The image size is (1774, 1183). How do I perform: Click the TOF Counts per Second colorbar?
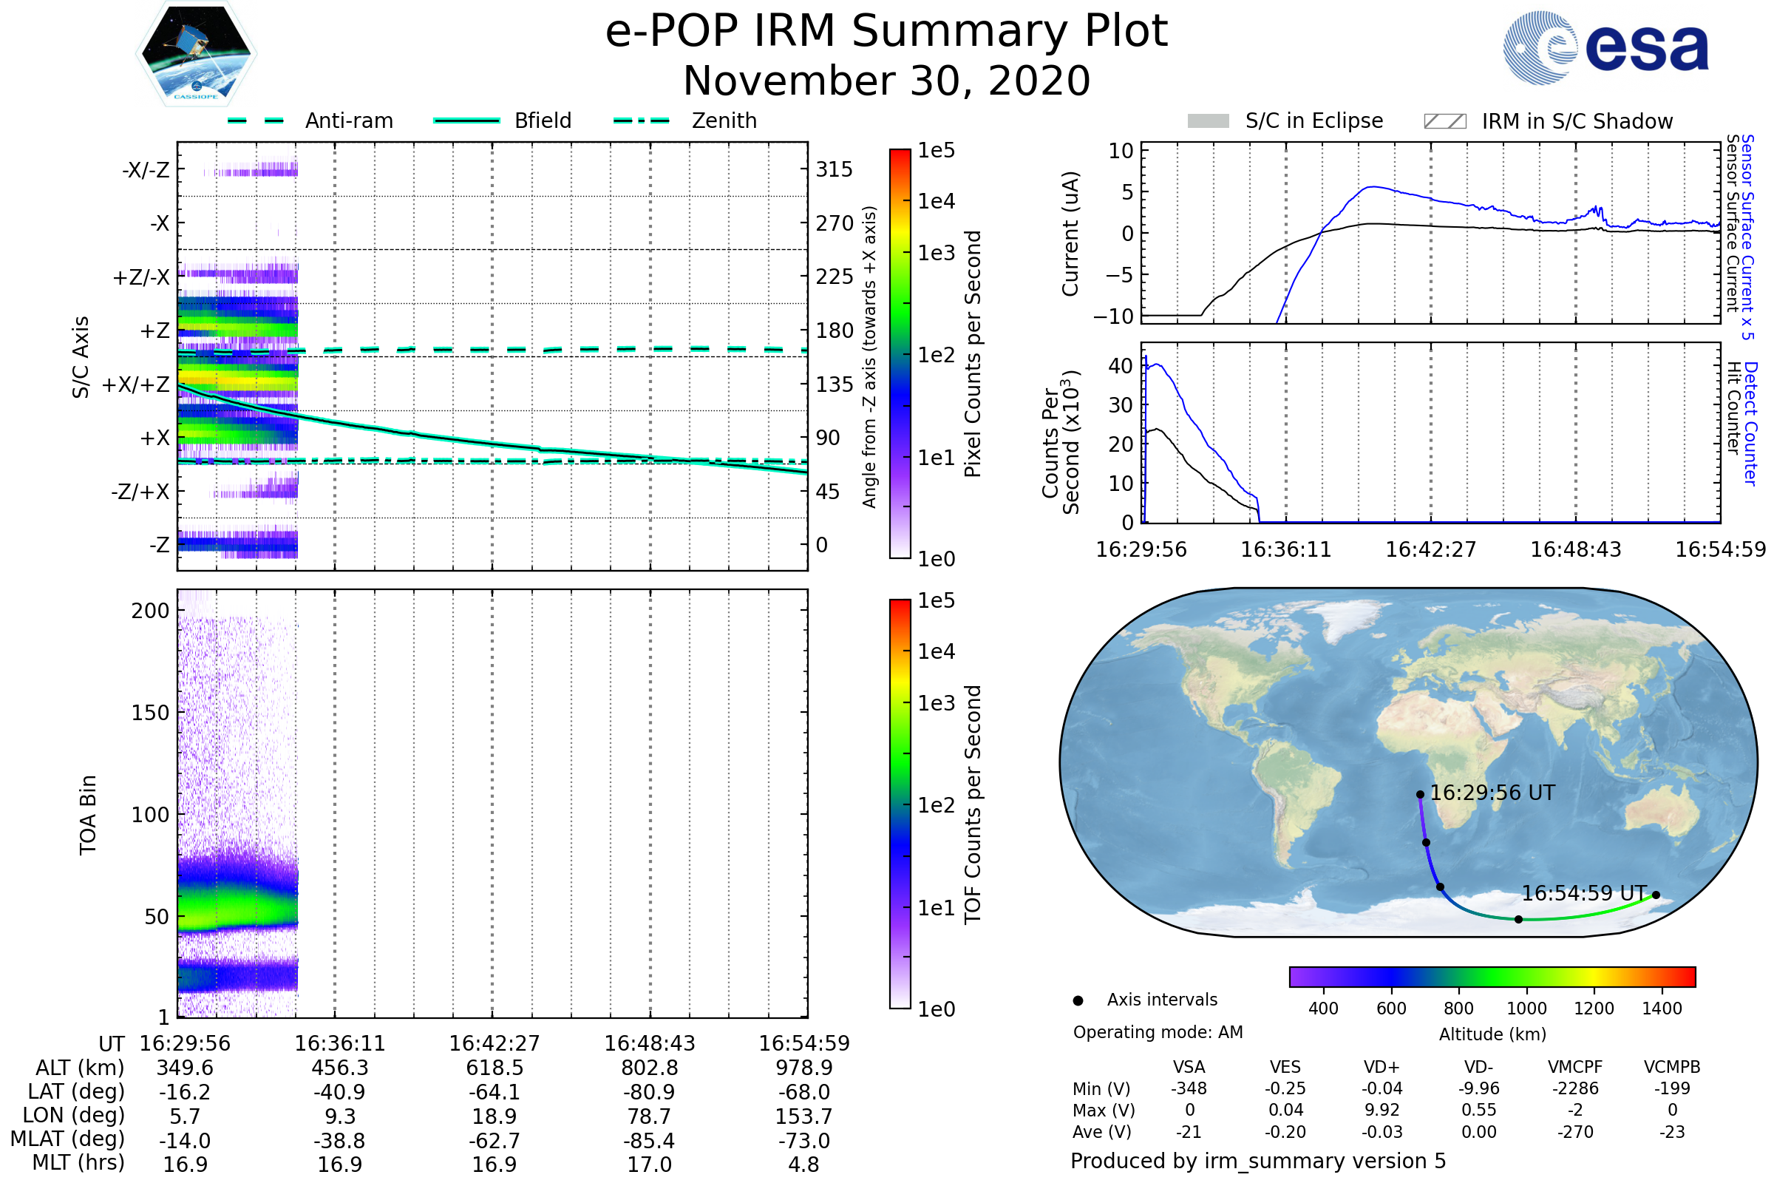pos(900,804)
